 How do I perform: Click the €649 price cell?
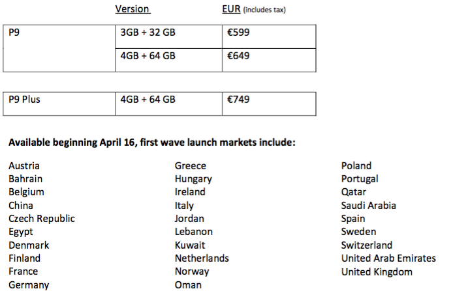238,56
